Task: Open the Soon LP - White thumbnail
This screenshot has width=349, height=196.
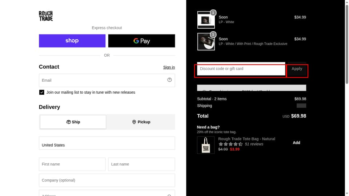Action: click(206, 20)
